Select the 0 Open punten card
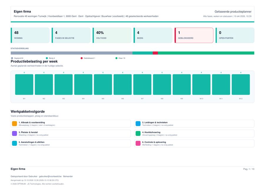This screenshot has width=265, height=188. [235, 35]
